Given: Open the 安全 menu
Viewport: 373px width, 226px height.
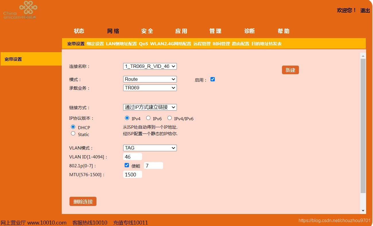Looking at the screenshot, I should pyautogui.click(x=147, y=31).
